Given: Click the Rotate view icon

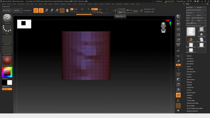Looking at the screenshot, I should (x=178, y=90).
